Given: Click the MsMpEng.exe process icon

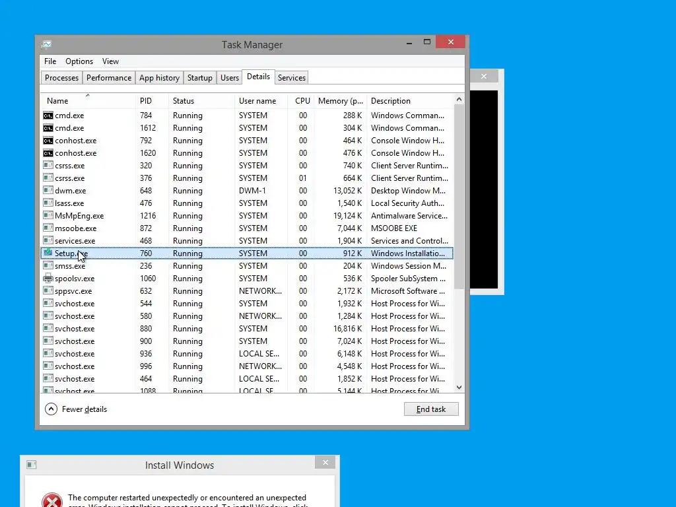Looking at the screenshot, I should point(48,215).
